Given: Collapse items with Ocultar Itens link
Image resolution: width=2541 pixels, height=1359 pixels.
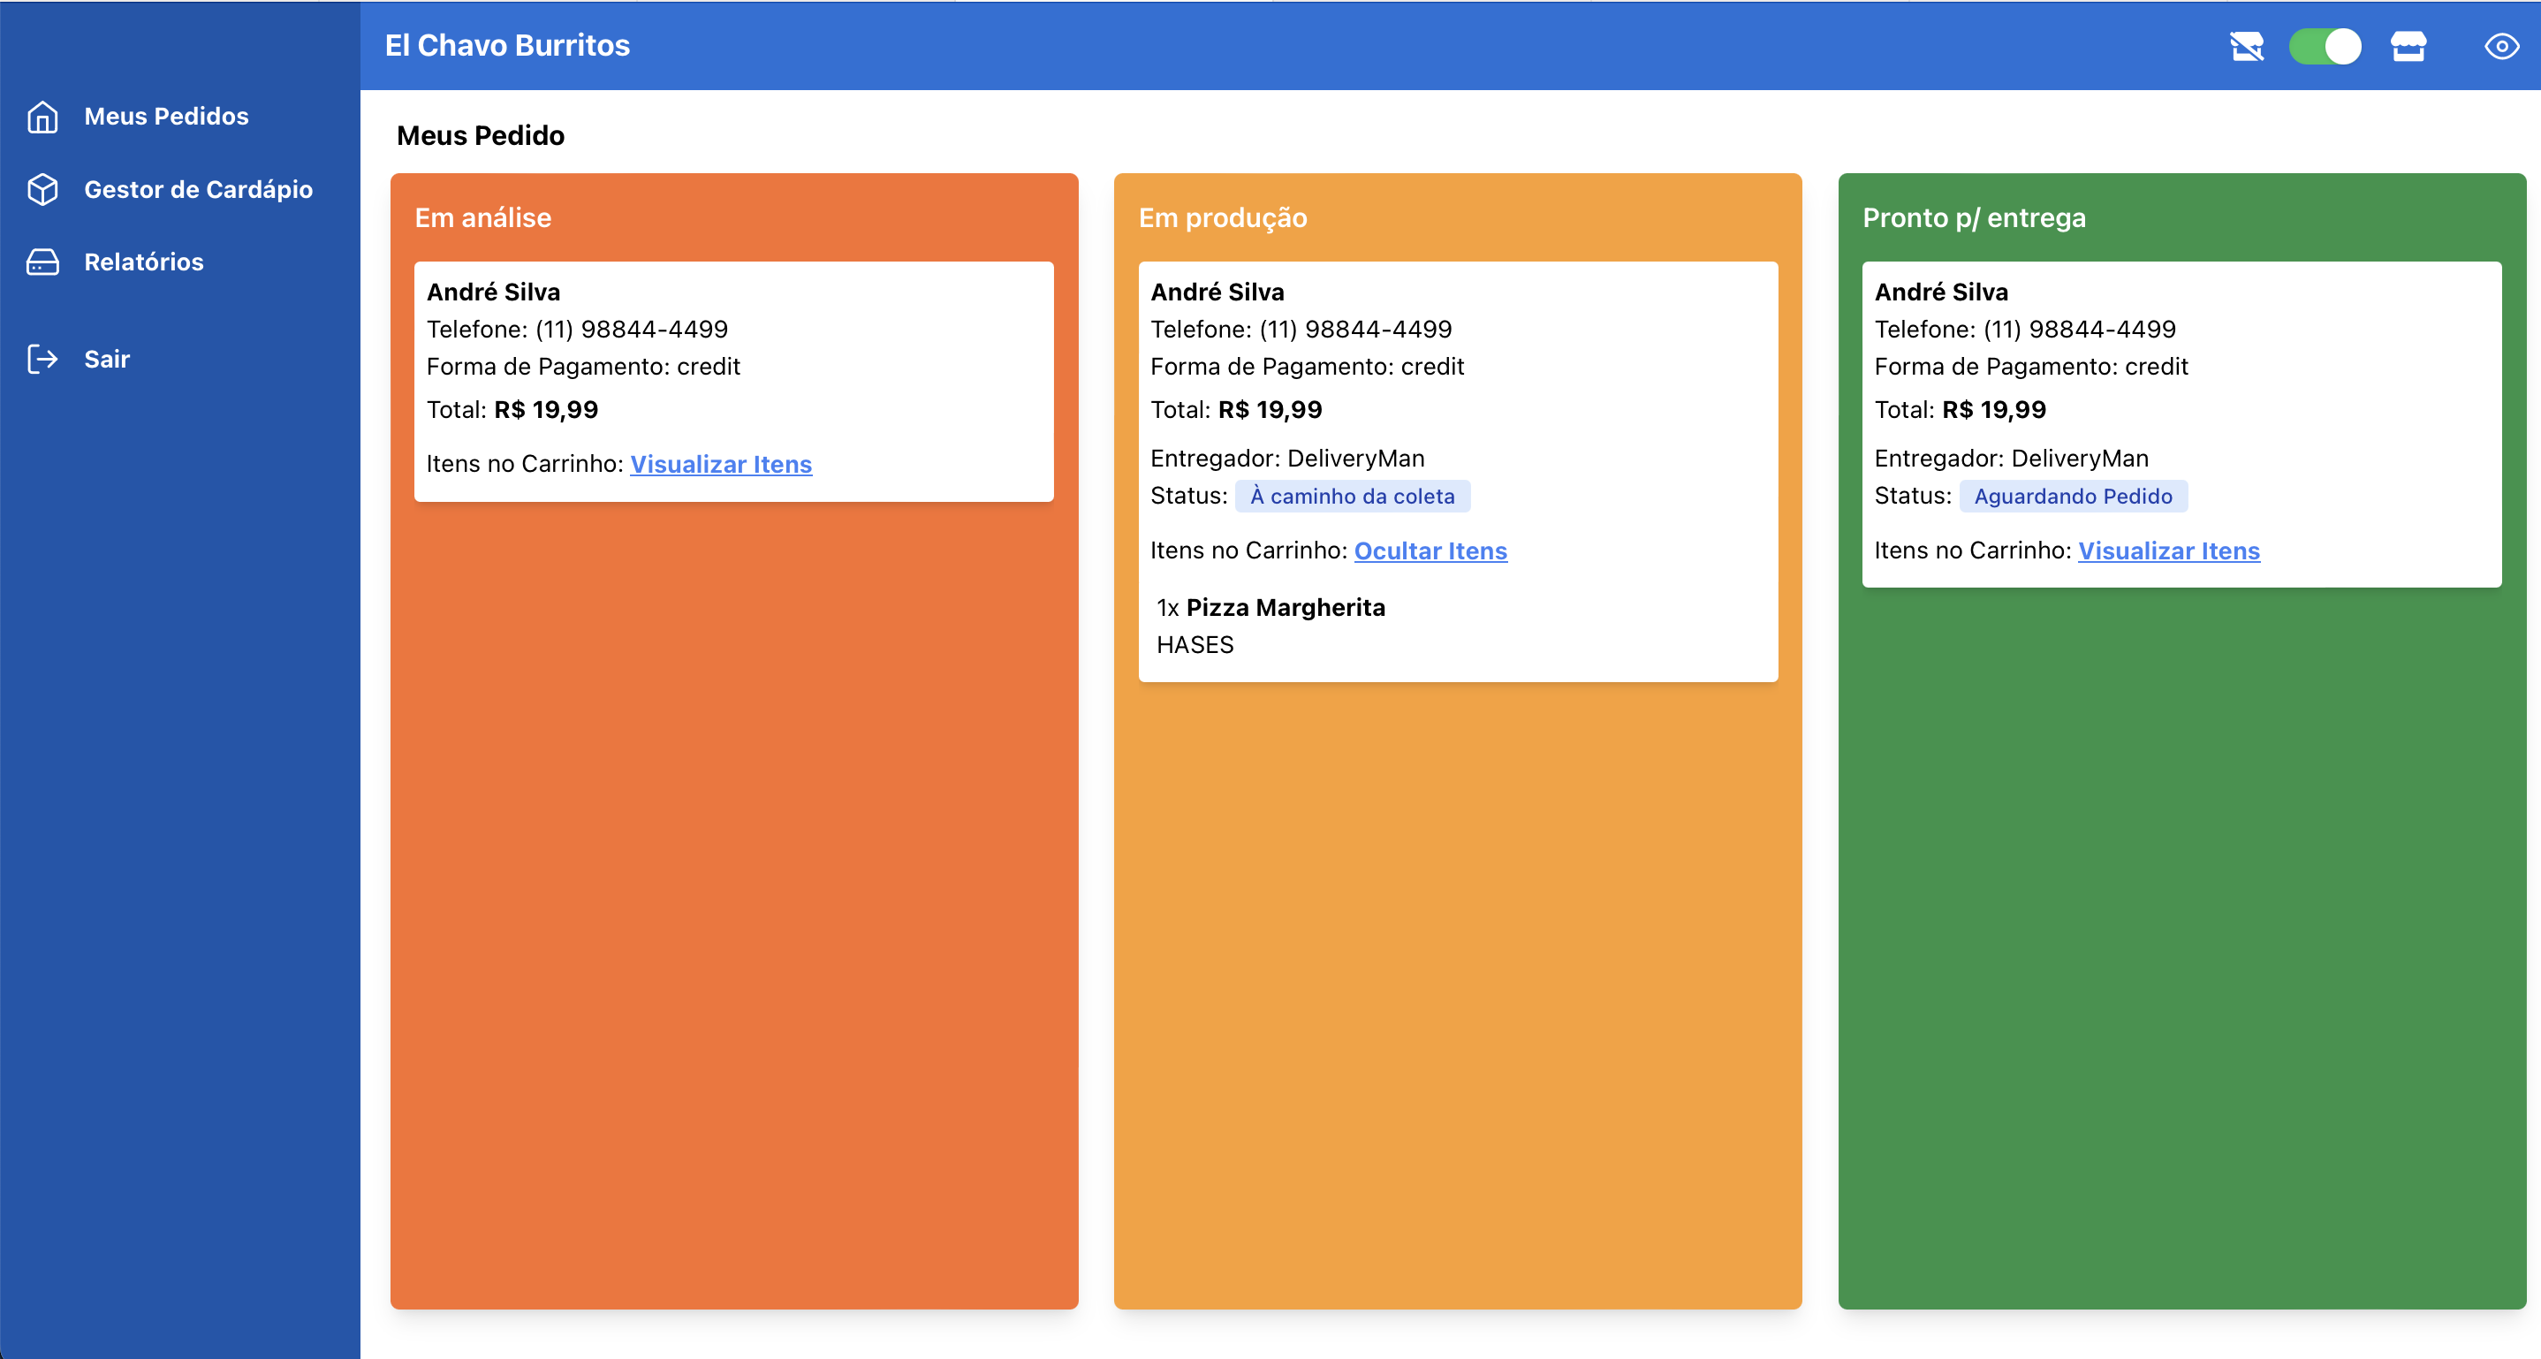Looking at the screenshot, I should pos(1430,551).
